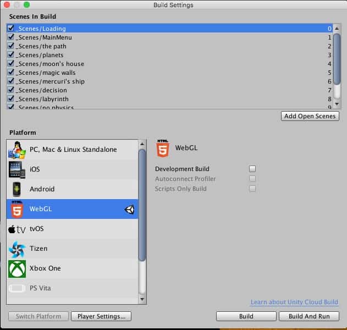Toggle the _Scenes/the path checkbox
This screenshot has width=347, height=330.
(x=10, y=46)
